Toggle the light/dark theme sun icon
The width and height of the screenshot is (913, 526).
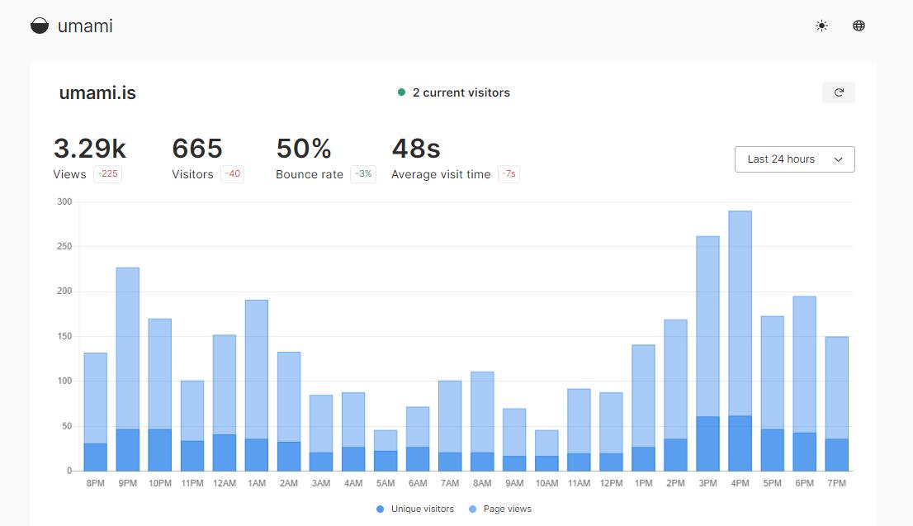click(821, 26)
